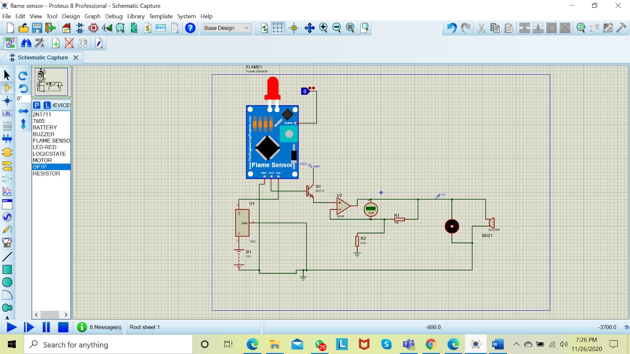Open the Library menu

[x=136, y=16]
